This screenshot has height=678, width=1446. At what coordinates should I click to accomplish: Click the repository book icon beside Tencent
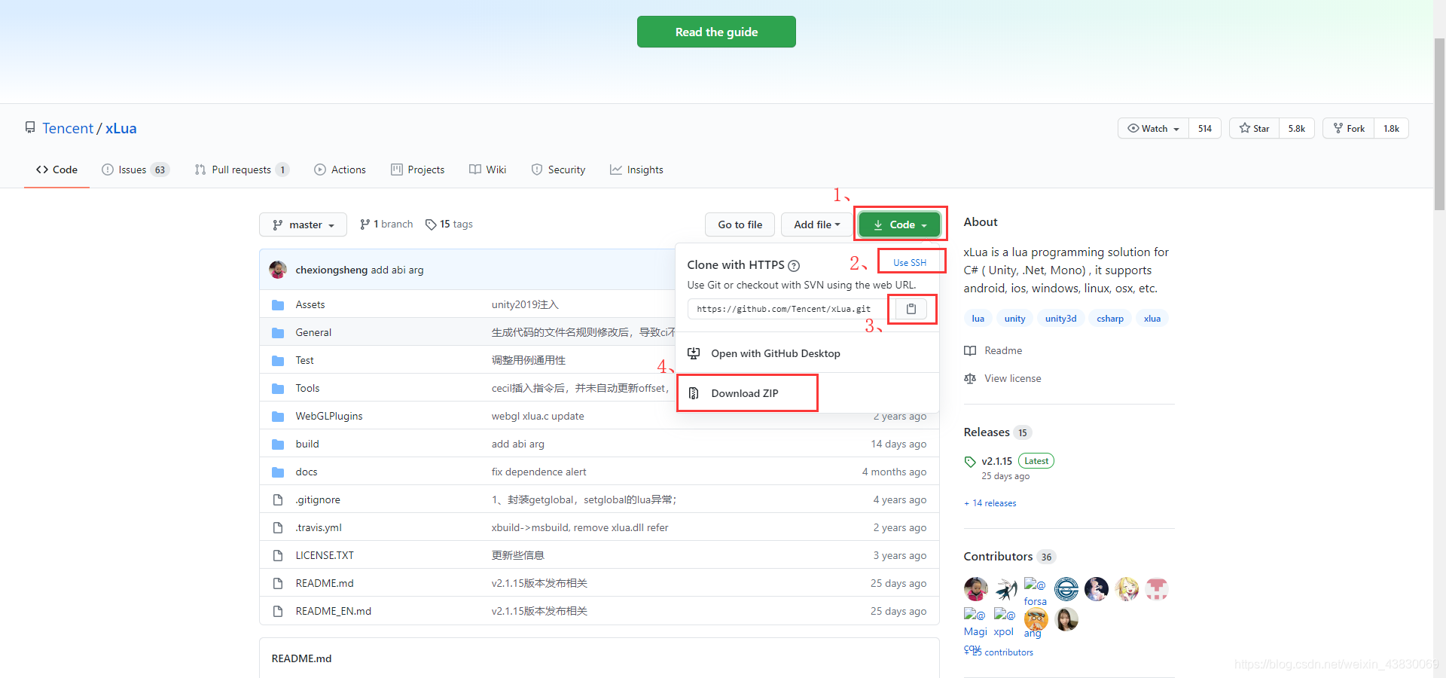pyautogui.click(x=30, y=127)
